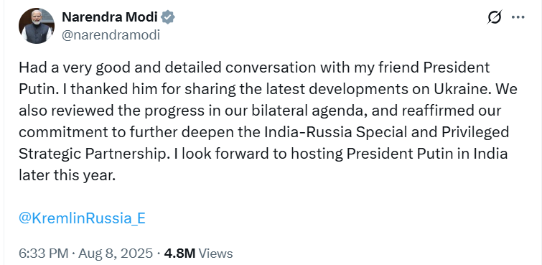542x265 pixels.
Task: View the 4.8M view count
Action: pyautogui.click(x=179, y=254)
